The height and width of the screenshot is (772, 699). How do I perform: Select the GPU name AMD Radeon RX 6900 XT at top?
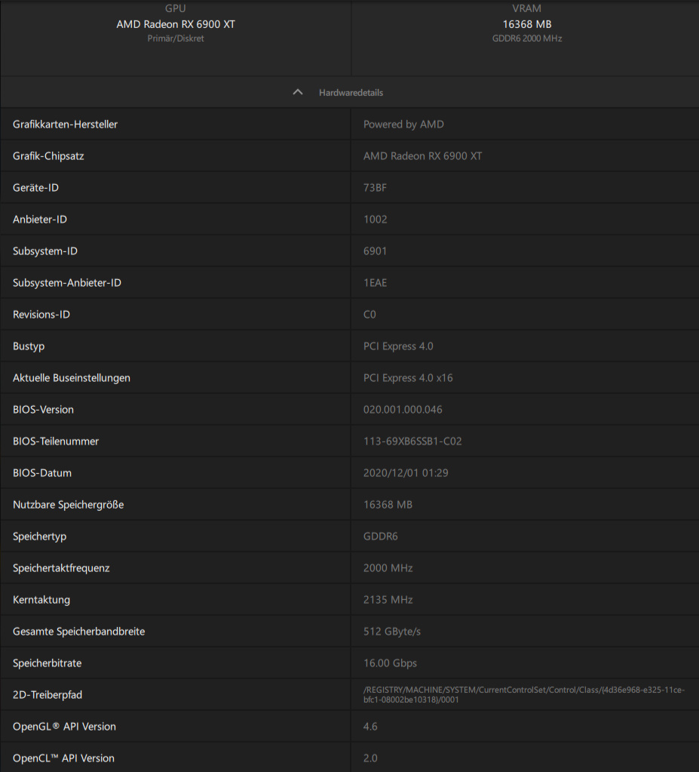176,24
